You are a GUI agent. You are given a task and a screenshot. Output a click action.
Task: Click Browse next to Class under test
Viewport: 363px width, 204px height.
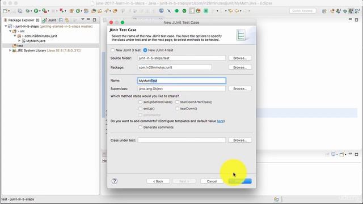pos(240,140)
